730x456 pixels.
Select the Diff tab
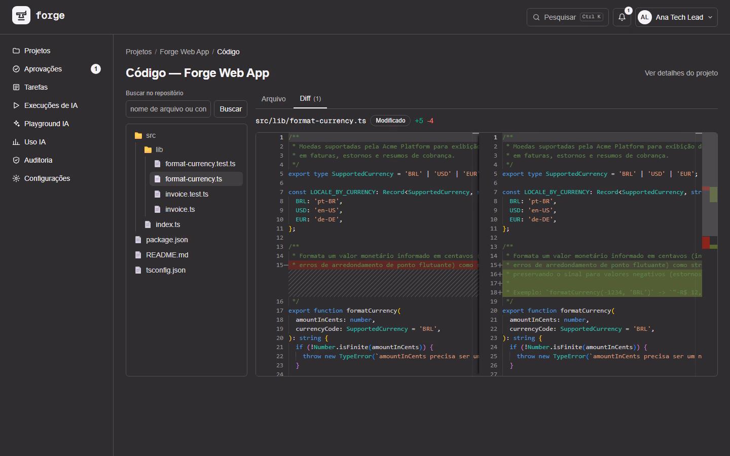(310, 99)
